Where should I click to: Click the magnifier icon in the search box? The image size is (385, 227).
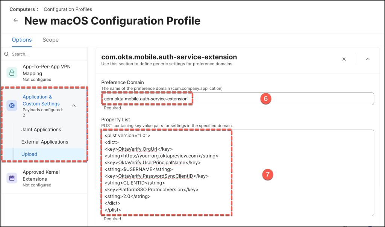pyautogui.click(x=6, y=54)
